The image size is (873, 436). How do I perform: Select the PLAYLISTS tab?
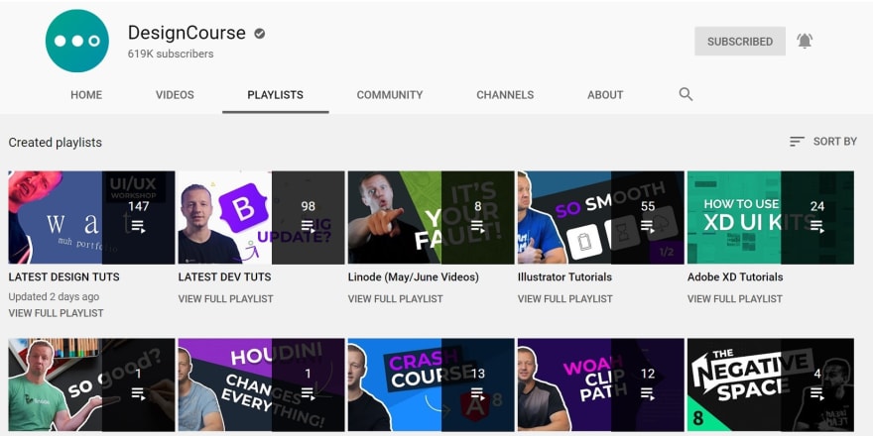click(x=275, y=95)
